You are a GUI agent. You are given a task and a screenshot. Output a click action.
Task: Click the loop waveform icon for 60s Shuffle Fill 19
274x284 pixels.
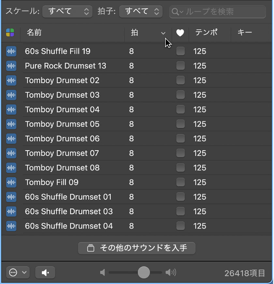pyautogui.click(x=11, y=51)
